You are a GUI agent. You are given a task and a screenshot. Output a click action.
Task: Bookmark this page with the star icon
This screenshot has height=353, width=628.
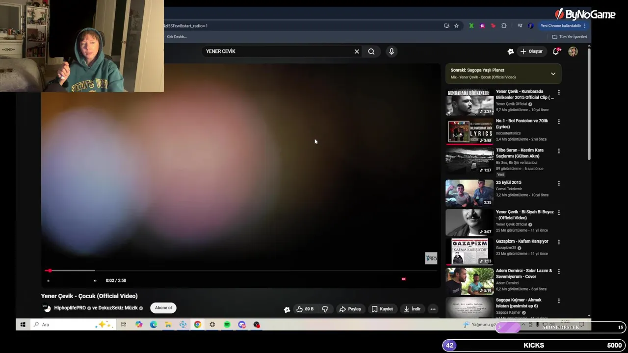point(456,26)
